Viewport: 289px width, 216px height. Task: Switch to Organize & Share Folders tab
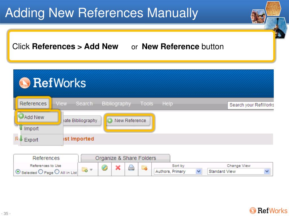[x=126, y=158]
